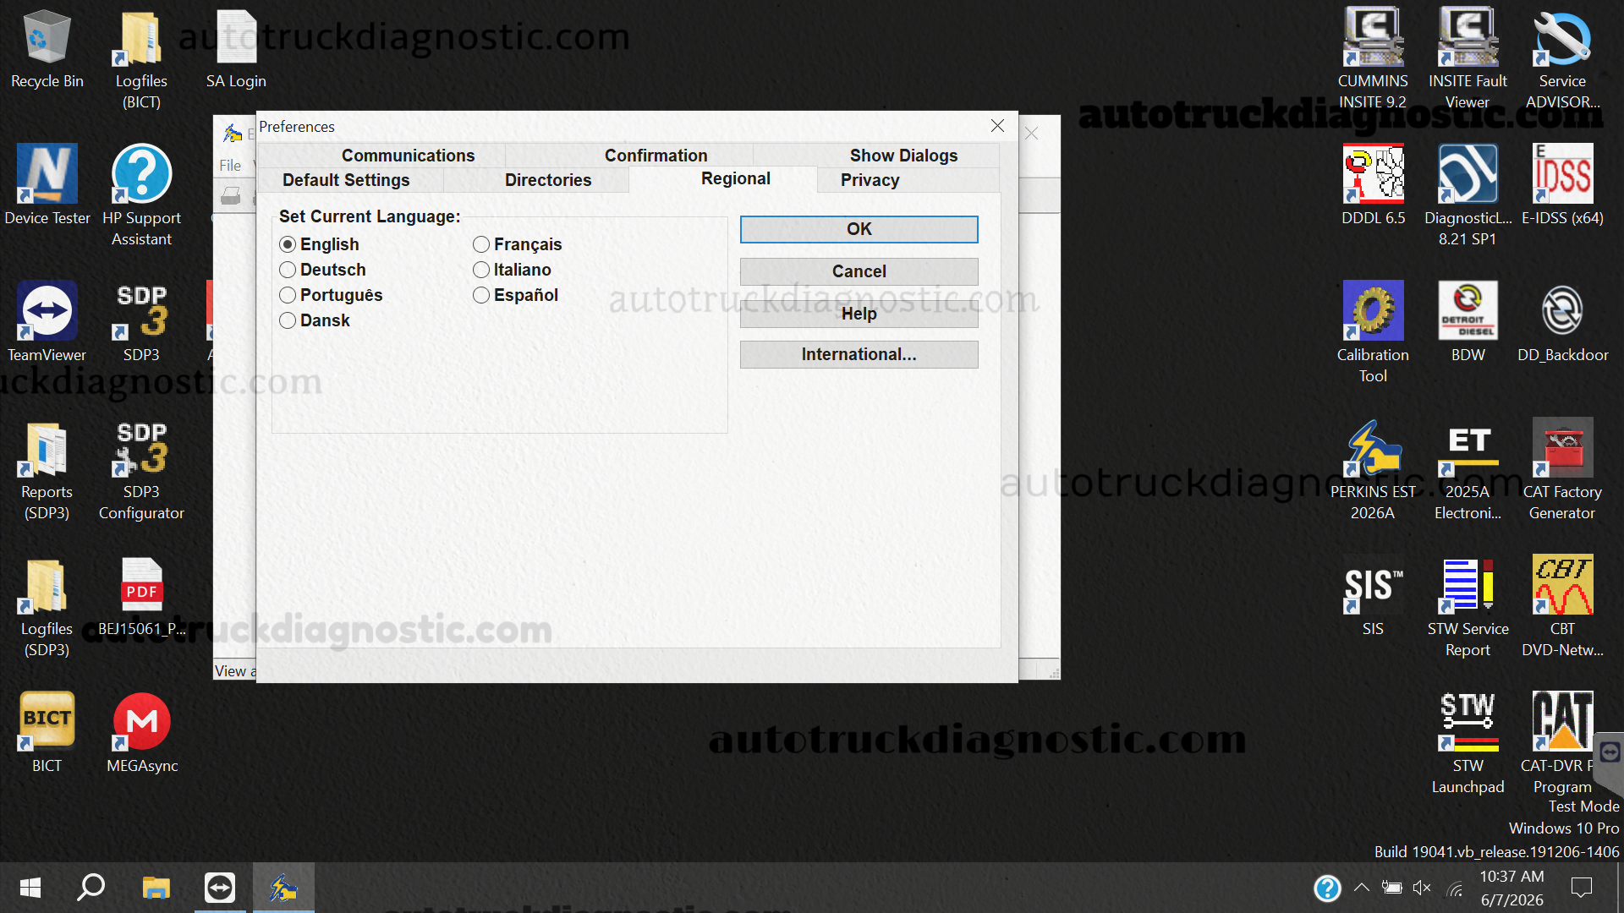1624x913 pixels.
Task: Open CAT Factory Generator icon
Action: tap(1562, 469)
